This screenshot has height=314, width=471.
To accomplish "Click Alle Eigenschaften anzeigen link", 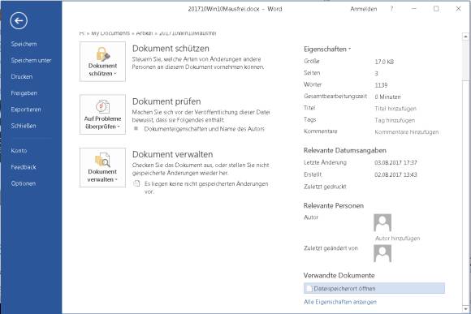I will [x=340, y=302].
